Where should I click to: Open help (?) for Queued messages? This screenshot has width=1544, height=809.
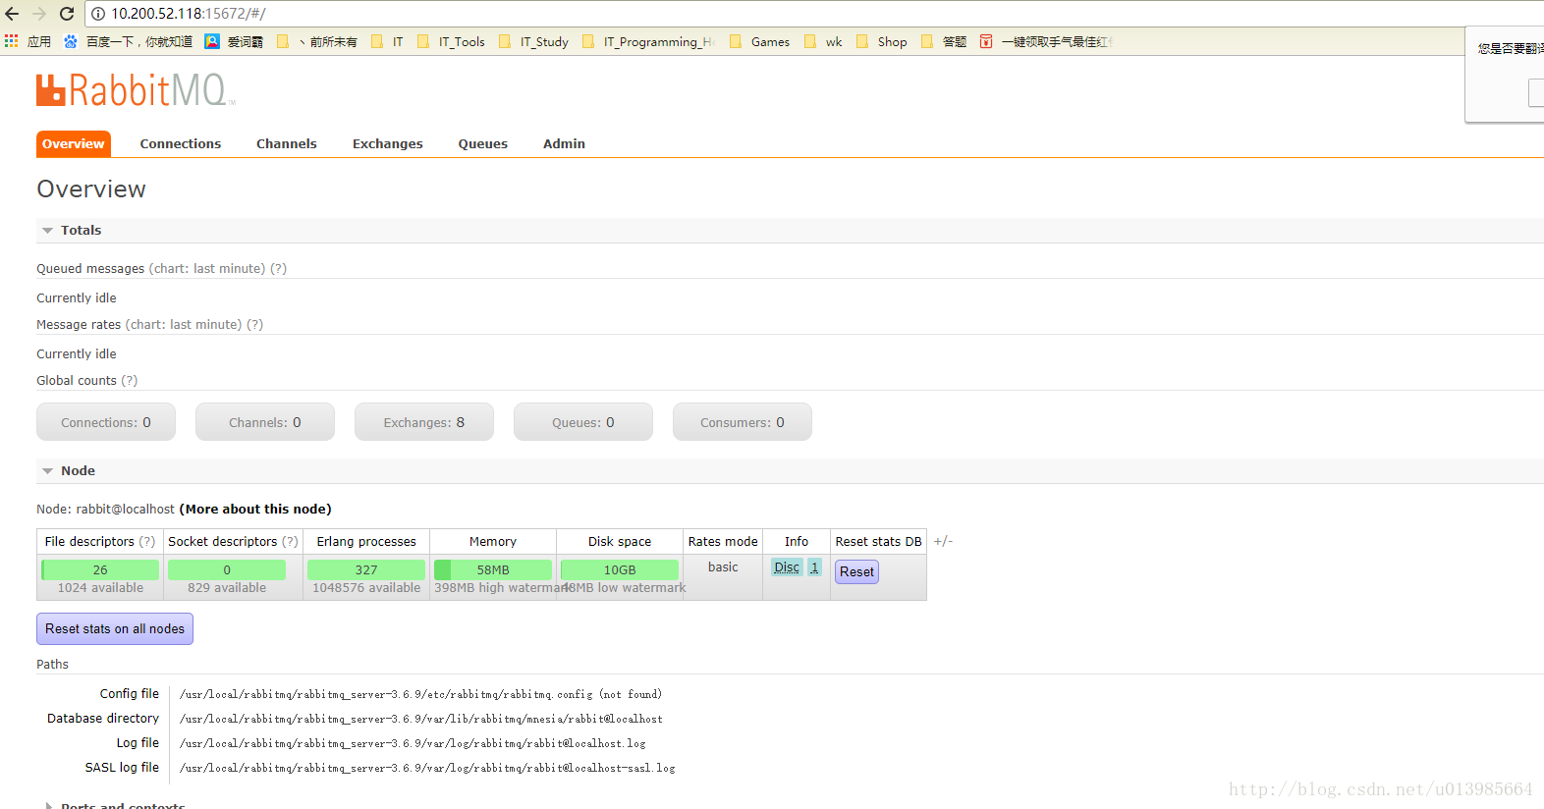pyautogui.click(x=279, y=268)
